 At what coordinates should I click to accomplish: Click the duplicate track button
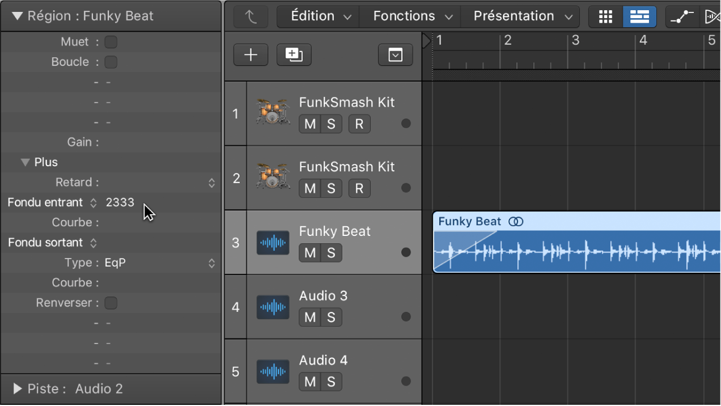[294, 54]
